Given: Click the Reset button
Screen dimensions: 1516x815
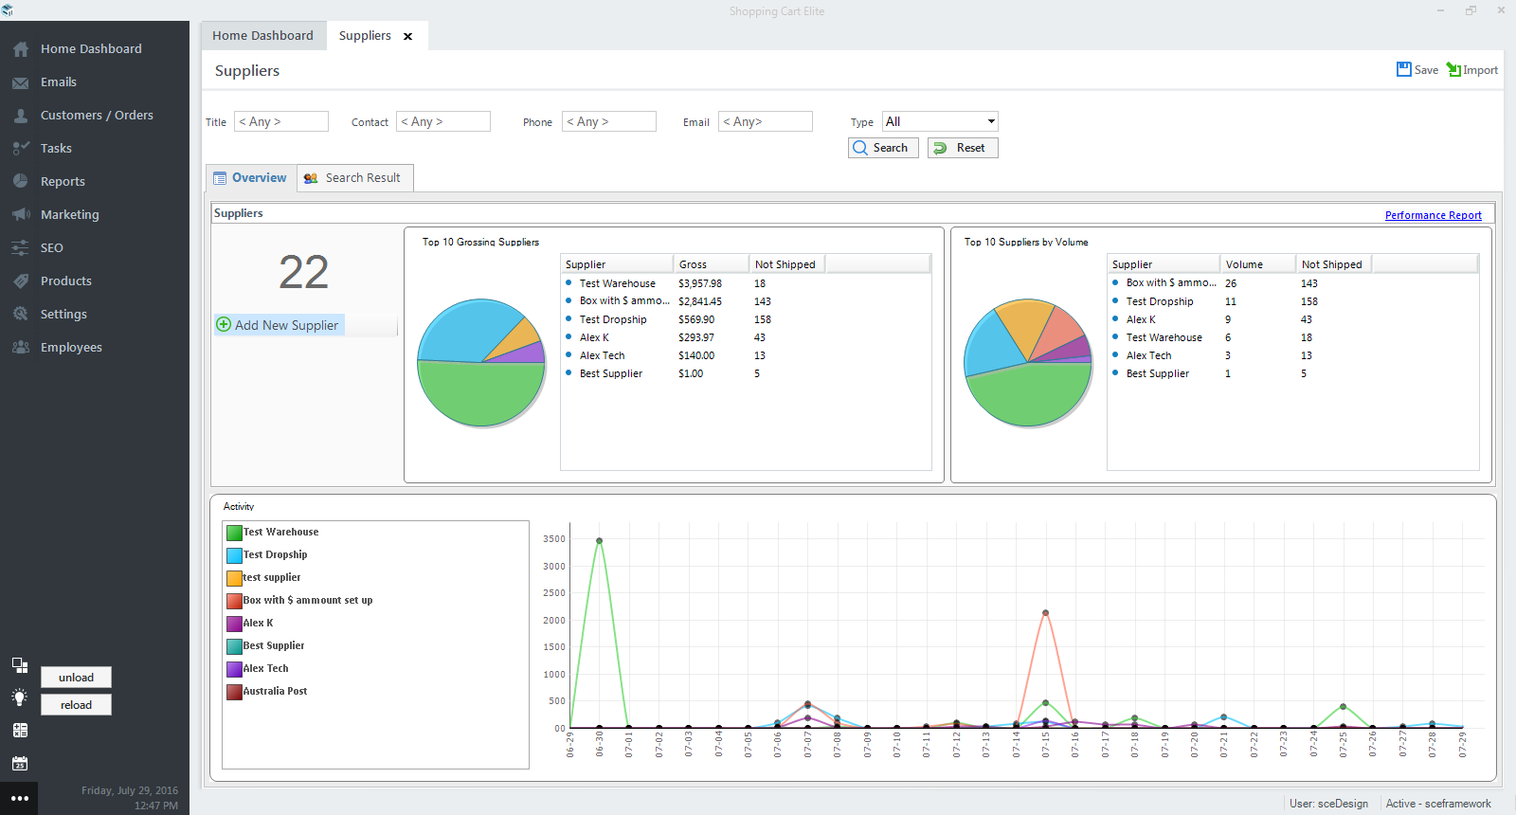Looking at the screenshot, I should point(963,148).
